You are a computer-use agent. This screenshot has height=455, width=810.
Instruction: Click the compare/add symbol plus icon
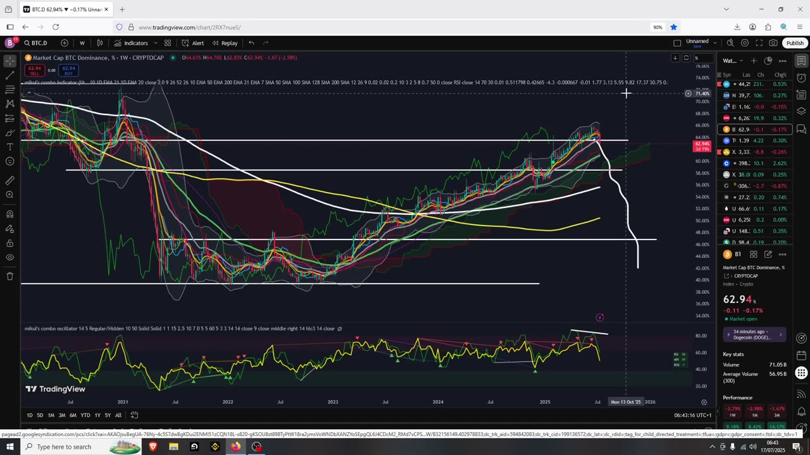65,43
